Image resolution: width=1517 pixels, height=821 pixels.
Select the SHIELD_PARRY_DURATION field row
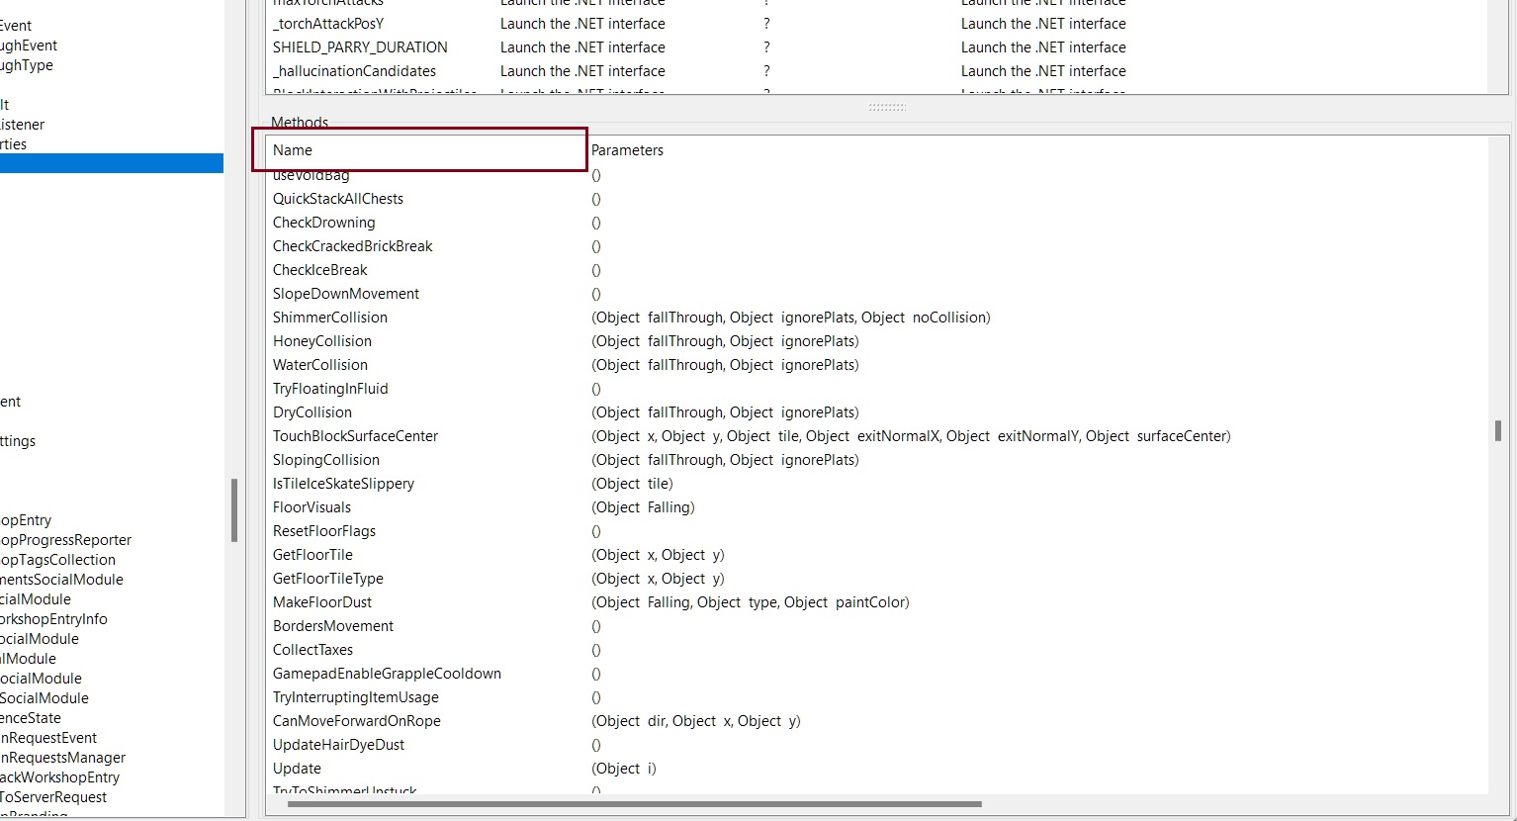(x=360, y=47)
